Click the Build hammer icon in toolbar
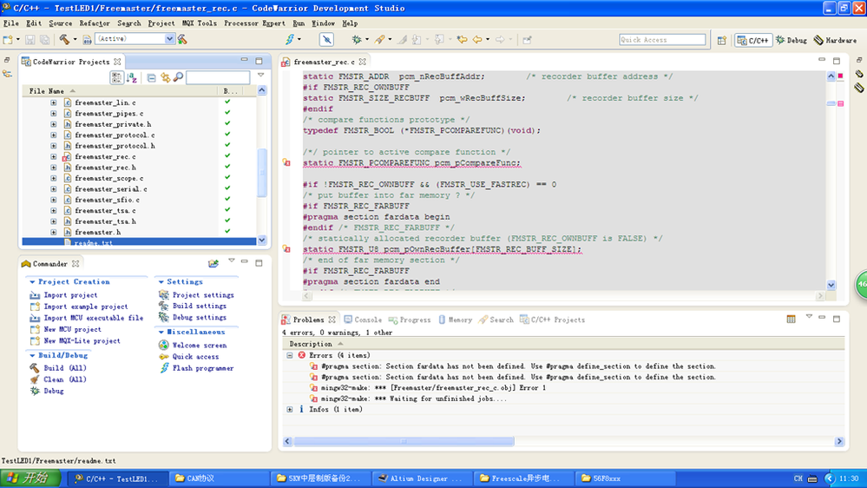This screenshot has width=867, height=488. pyautogui.click(x=64, y=39)
